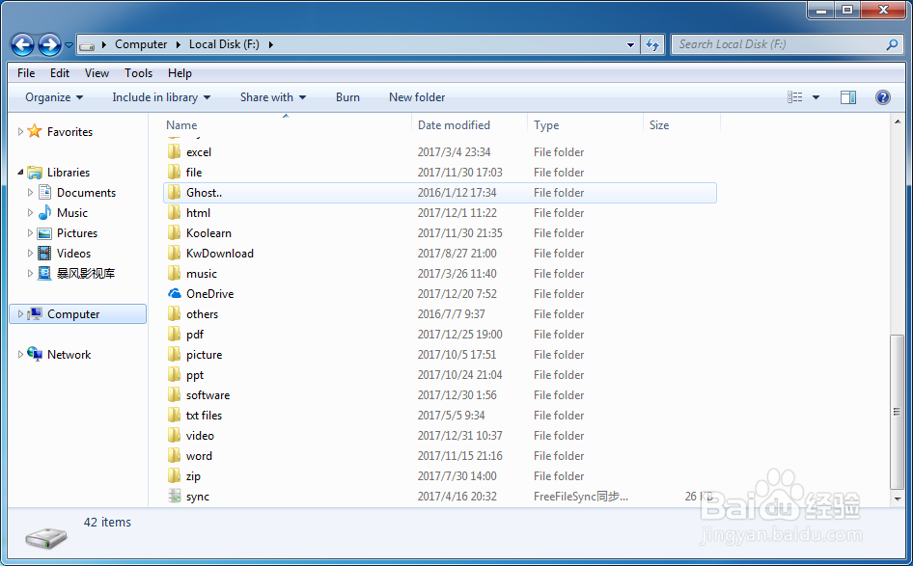Create a New folder
913x566 pixels.
click(417, 97)
